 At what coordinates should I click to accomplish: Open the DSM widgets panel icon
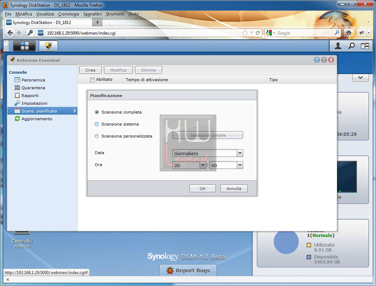[x=365, y=46]
